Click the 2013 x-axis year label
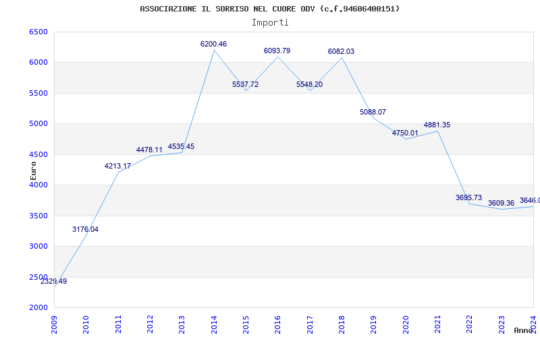 (x=182, y=325)
